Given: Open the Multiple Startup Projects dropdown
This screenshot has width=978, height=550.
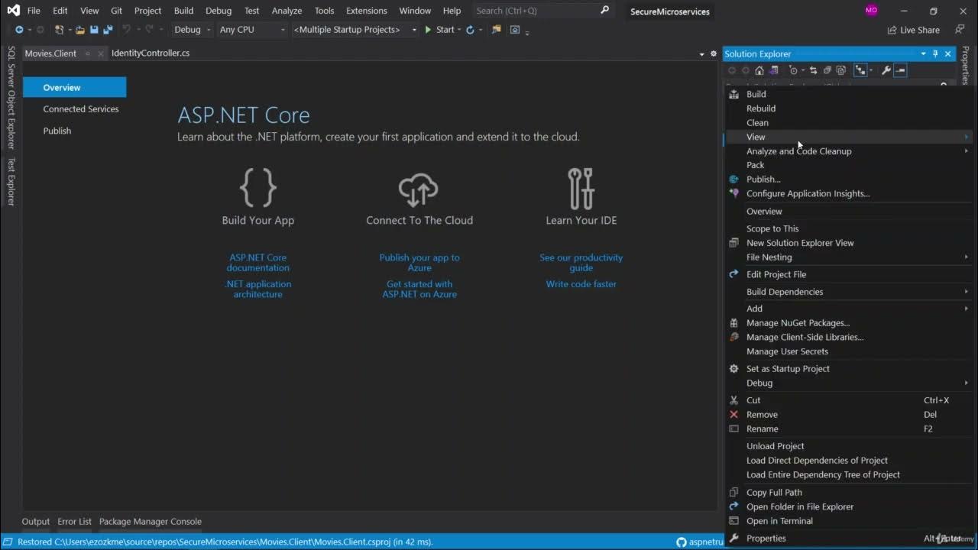Looking at the screenshot, I should pos(355,30).
